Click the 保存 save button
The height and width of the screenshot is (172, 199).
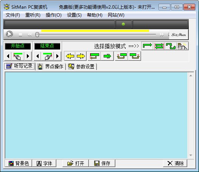pos(102,163)
